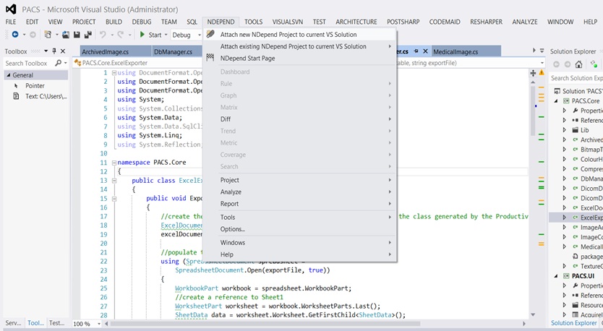Collapse the namespace PACS.Core code block

(114, 163)
